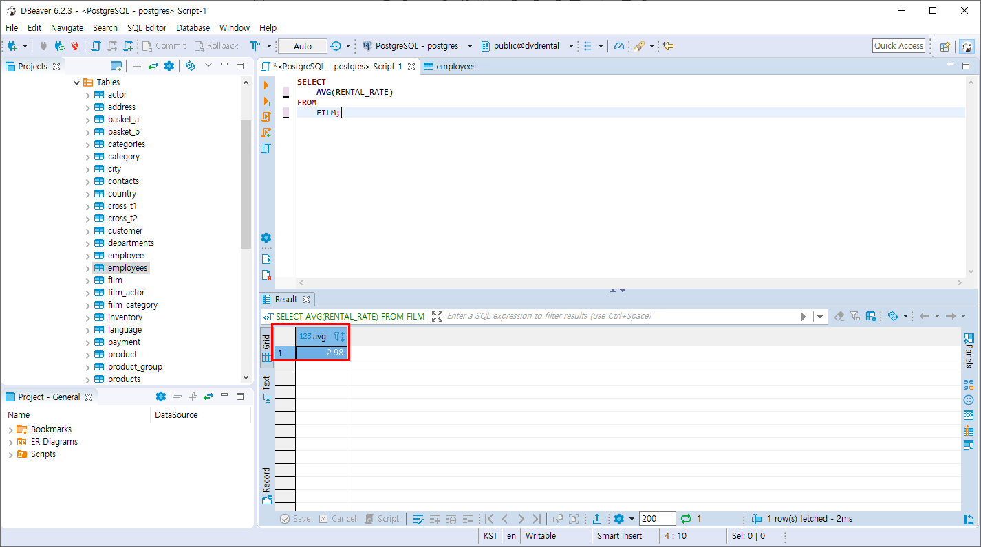The width and height of the screenshot is (981, 547).
Task: Open the Navigate menu
Action: coord(67,27)
